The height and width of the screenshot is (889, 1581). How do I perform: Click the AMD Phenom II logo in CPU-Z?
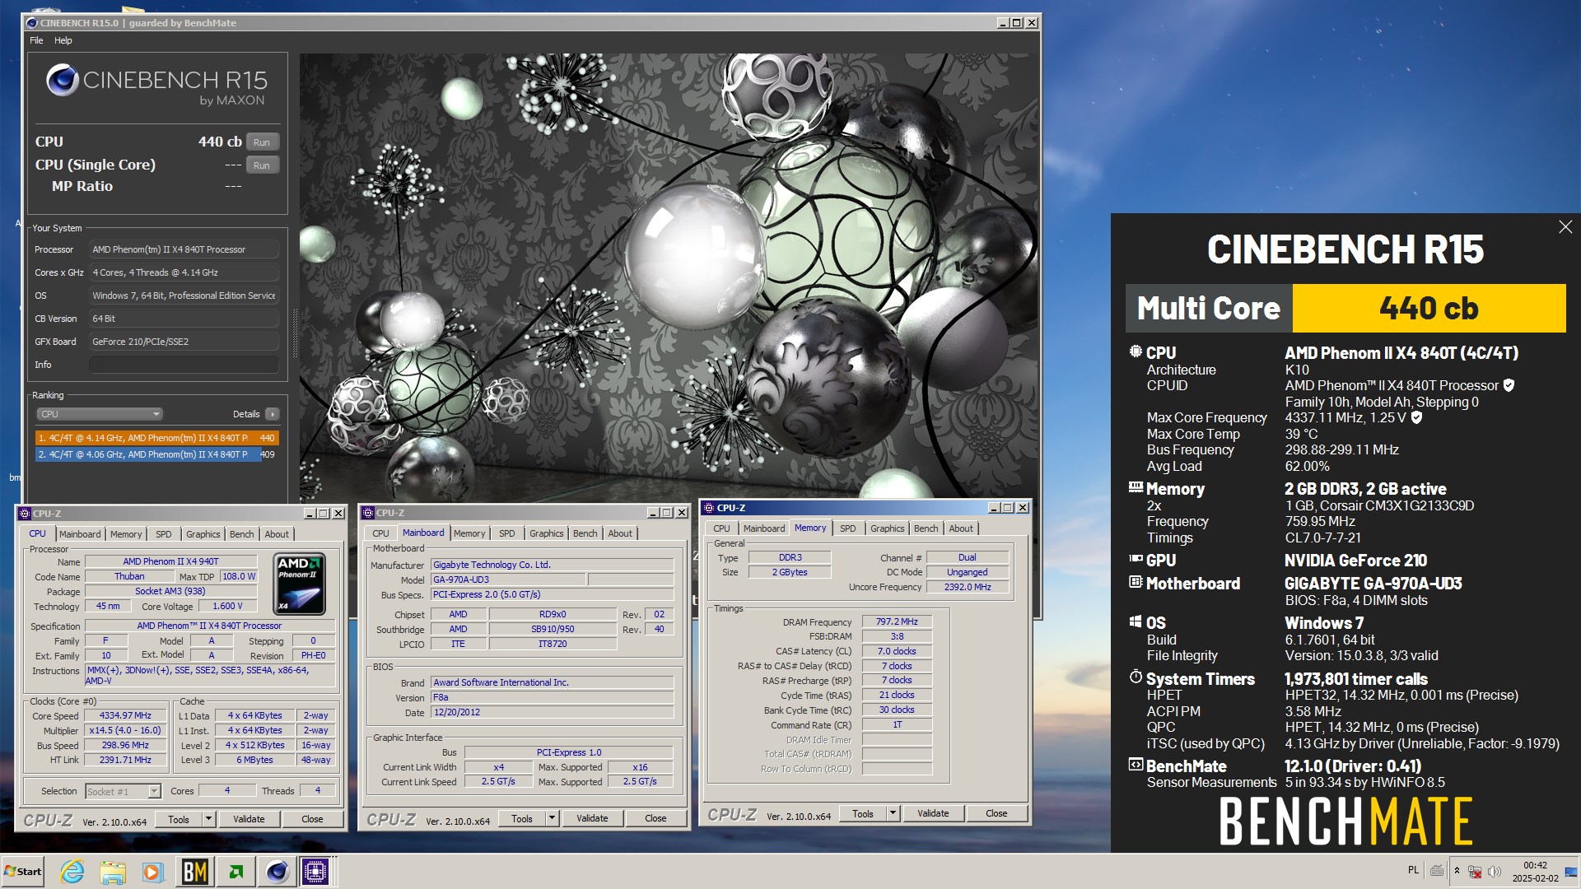[x=299, y=584]
